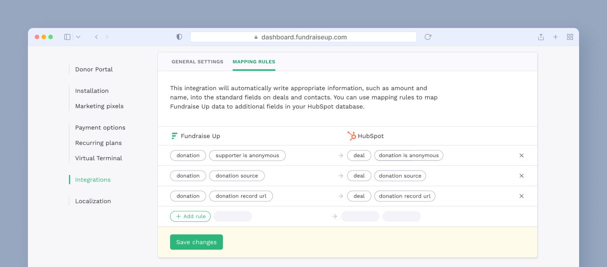The width and height of the screenshot is (607, 267).
Task: Click the dashboard.fundraiseup.com address bar
Action: point(303,37)
